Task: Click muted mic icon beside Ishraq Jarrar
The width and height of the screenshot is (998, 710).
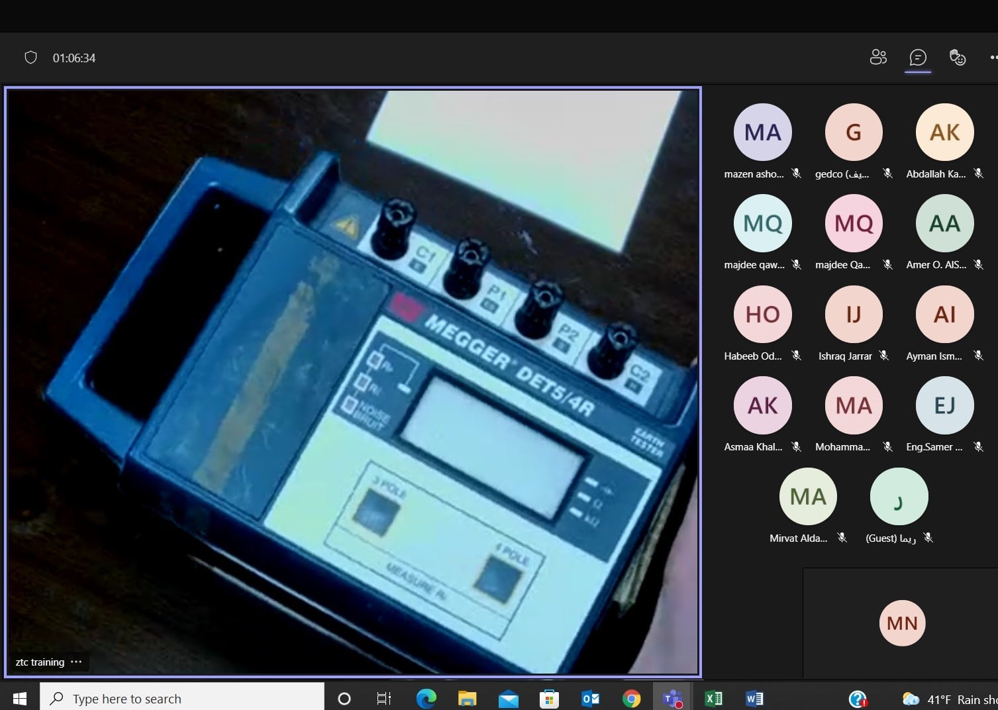Action: [883, 356]
